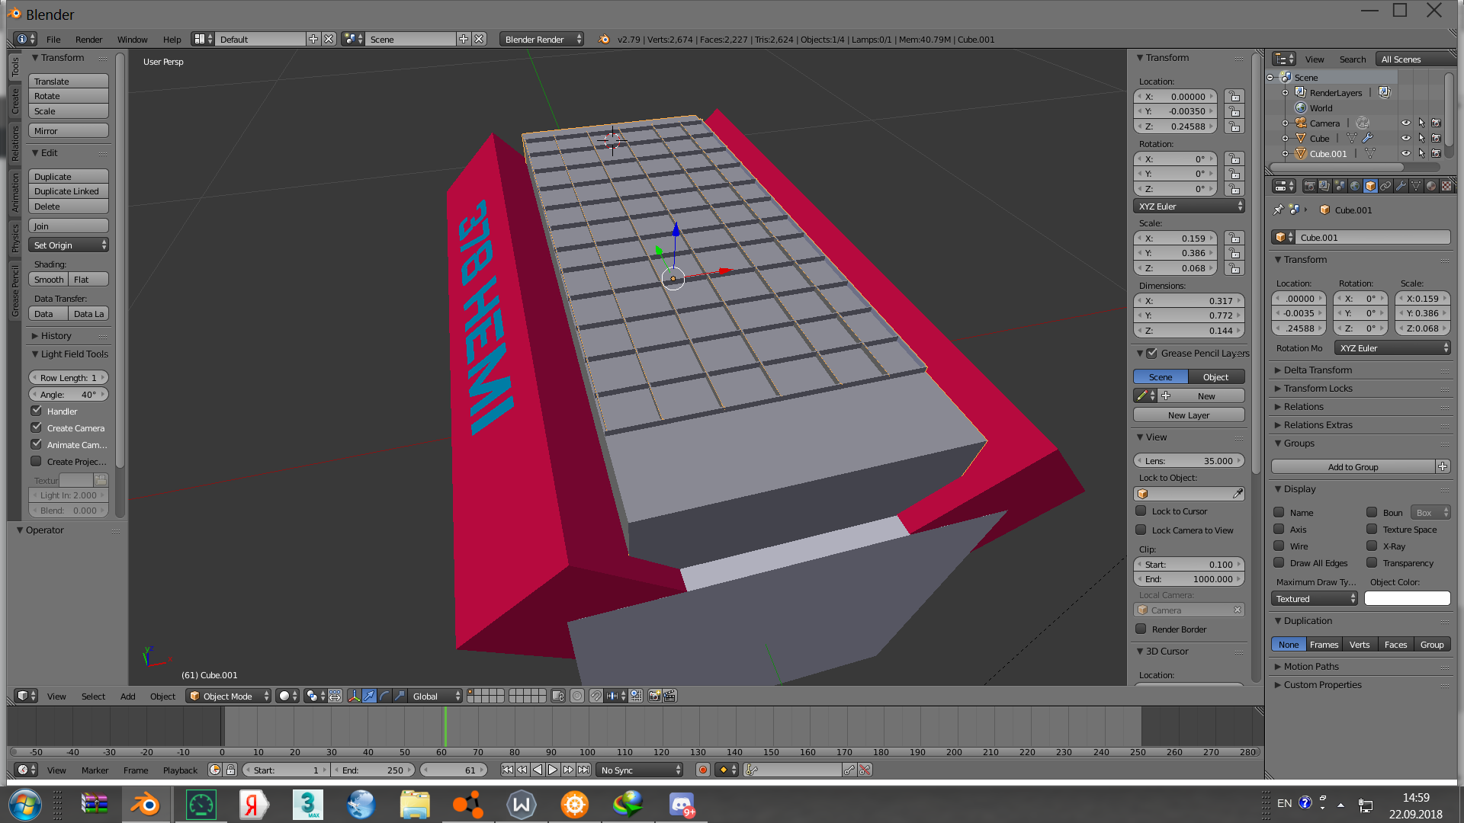Enable the Lock to Cursor checkbox

1141,511
